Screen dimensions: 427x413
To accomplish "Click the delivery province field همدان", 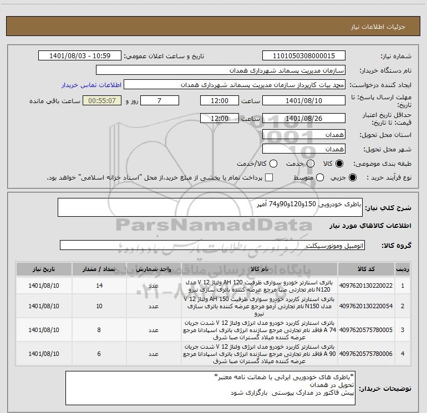I will (x=304, y=134).
